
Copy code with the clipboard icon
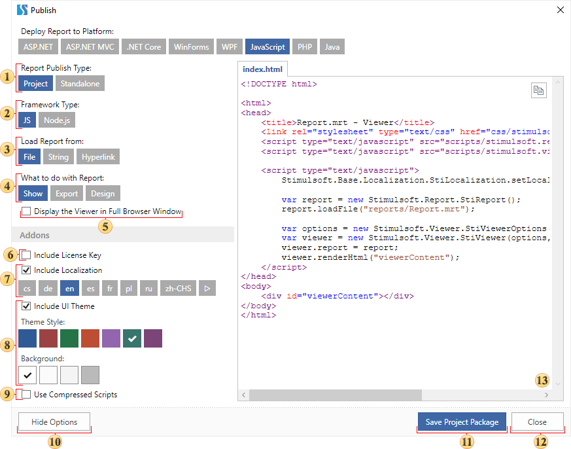(538, 90)
